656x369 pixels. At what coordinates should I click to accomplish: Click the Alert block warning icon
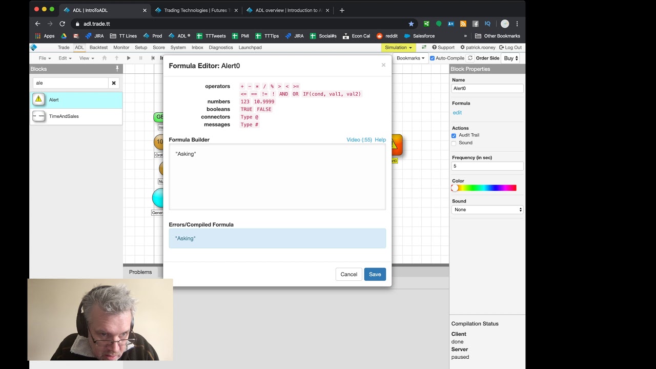(38, 99)
